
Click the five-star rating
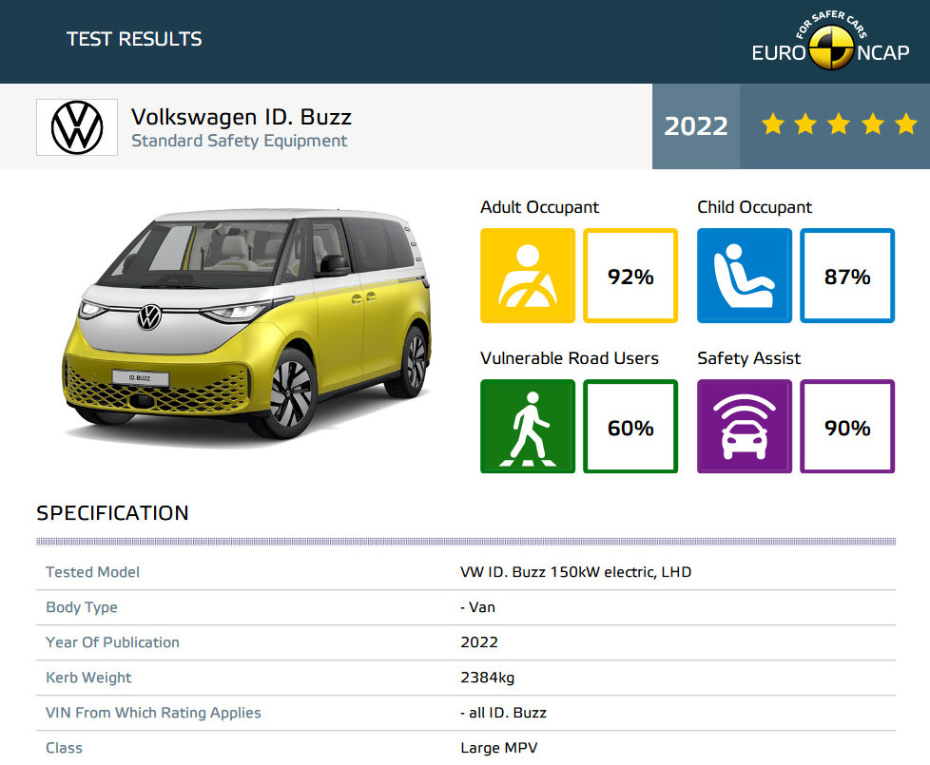[x=840, y=125]
